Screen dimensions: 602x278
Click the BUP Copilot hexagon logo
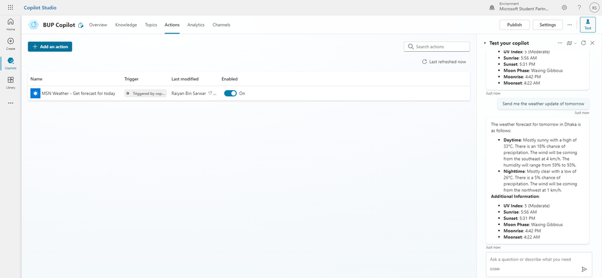click(x=34, y=25)
